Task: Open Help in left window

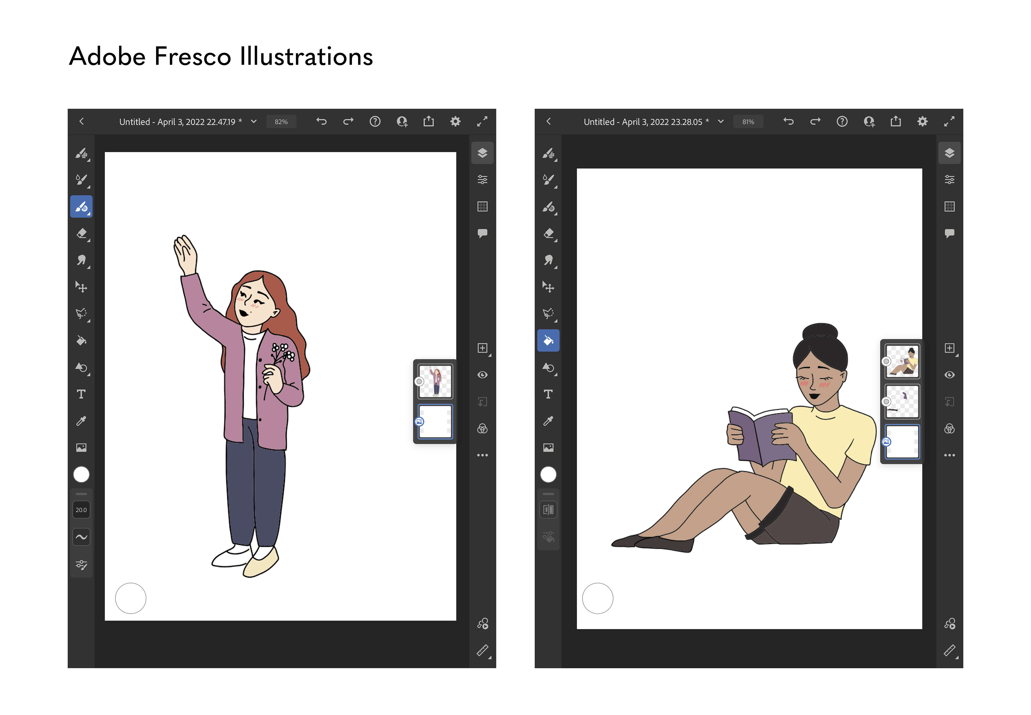Action: 375,121
